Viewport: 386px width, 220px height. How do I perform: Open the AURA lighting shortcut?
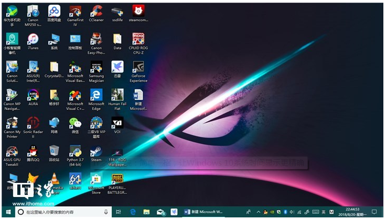(x=33, y=97)
